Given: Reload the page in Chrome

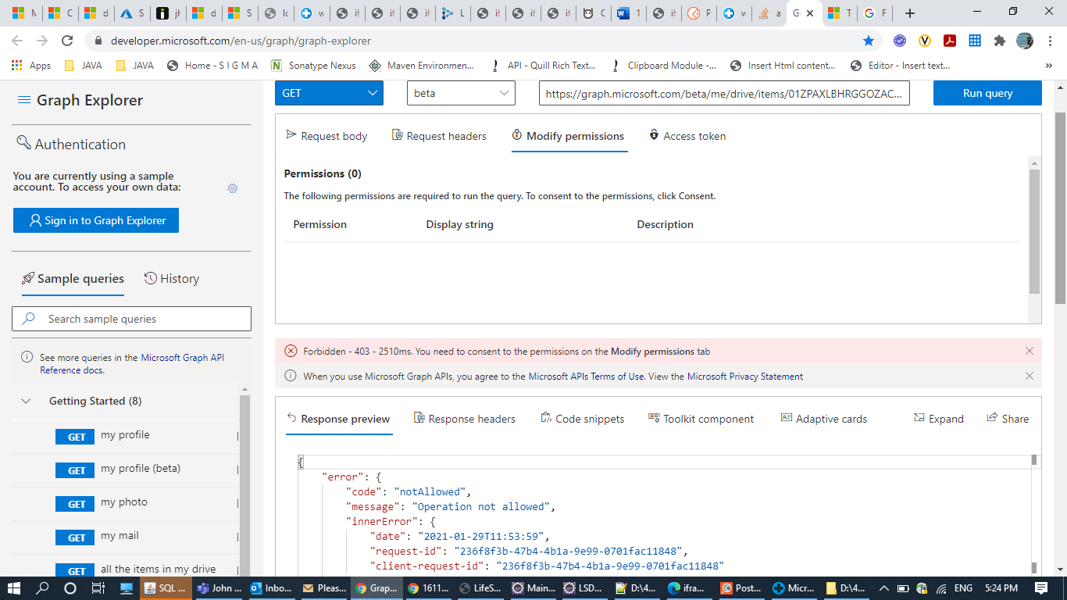Looking at the screenshot, I should point(67,41).
